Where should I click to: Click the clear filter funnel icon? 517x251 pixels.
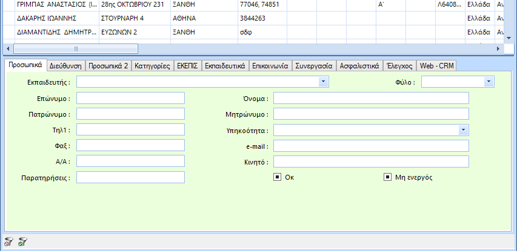point(8,242)
